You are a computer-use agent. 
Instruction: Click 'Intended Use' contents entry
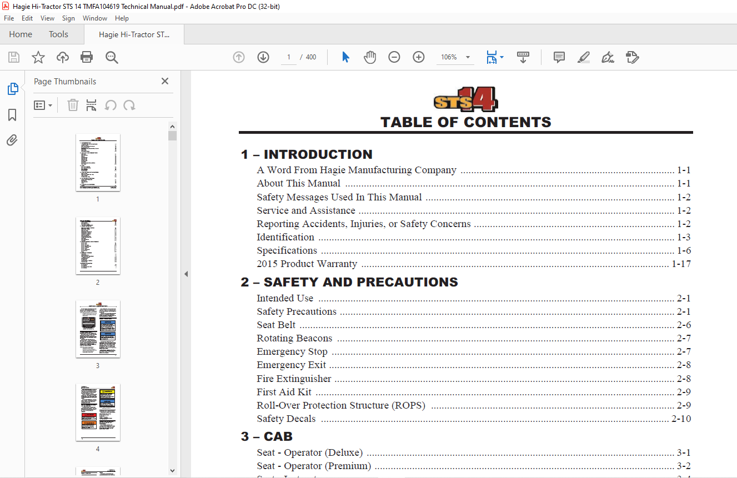(285, 298)
